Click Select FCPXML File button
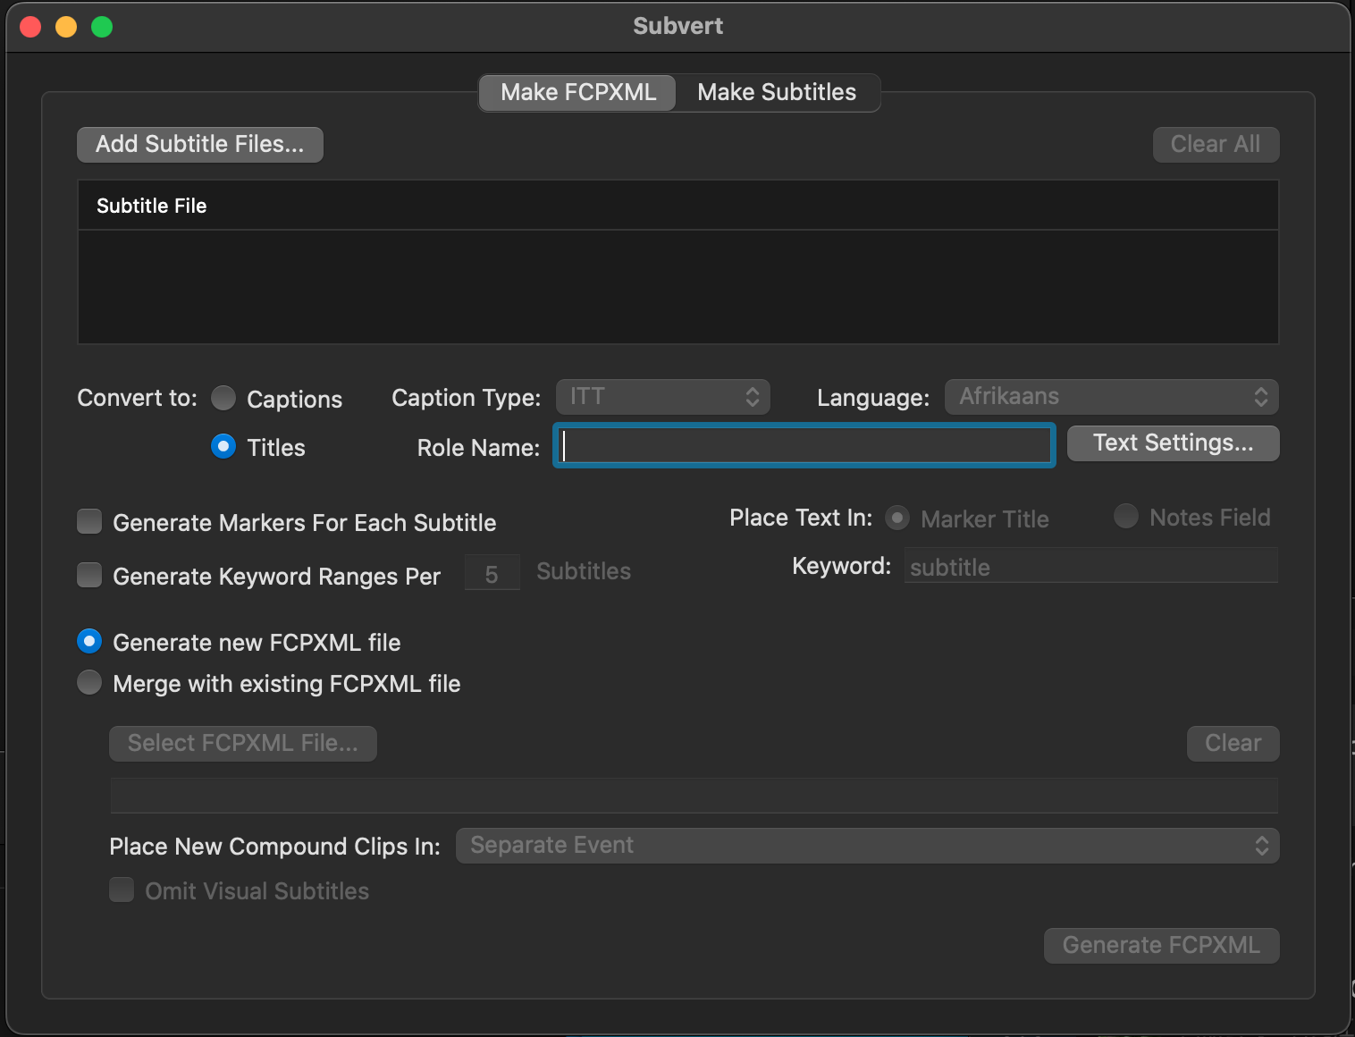The image size is (1355, 1037). (x=243, y=744)
